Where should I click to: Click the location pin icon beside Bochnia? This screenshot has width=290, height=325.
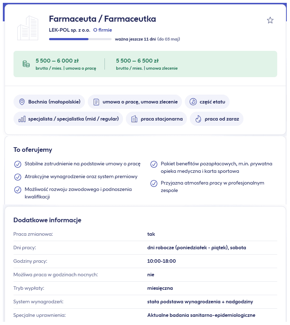22,102
